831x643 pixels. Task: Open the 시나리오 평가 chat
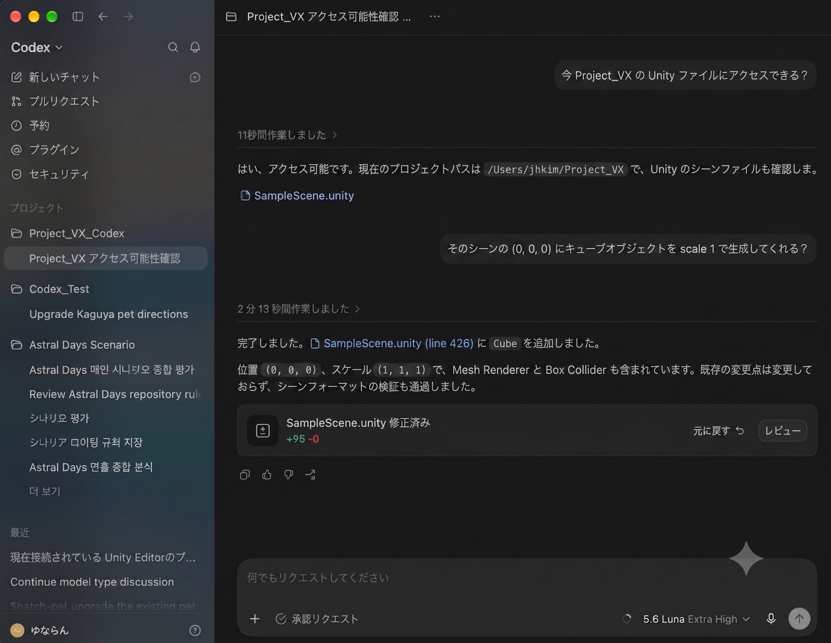[x=59, y=418]
